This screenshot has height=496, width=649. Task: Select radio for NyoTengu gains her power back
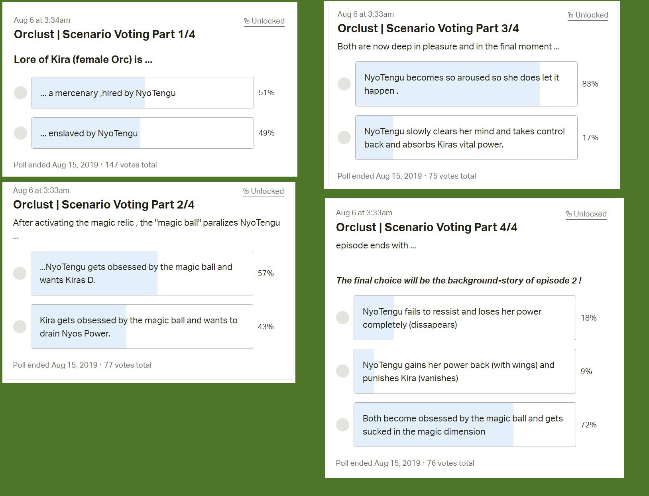click(x=342, y=371)
